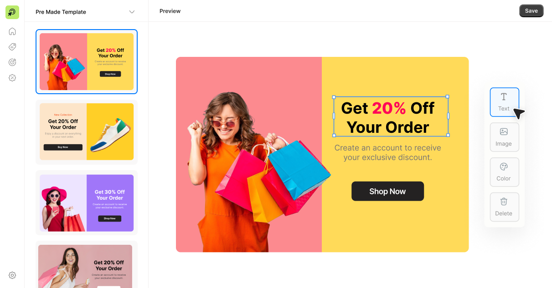Select the Text tool
Image resolution: width=552 pixels, height=288 pixels.
tap(504, 102)
